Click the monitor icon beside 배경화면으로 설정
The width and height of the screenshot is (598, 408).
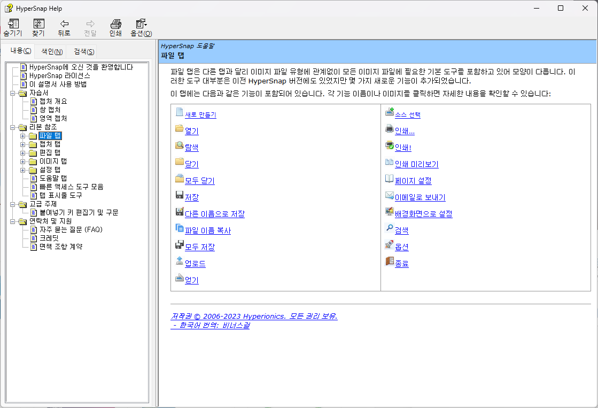click(x=390, y=211)
